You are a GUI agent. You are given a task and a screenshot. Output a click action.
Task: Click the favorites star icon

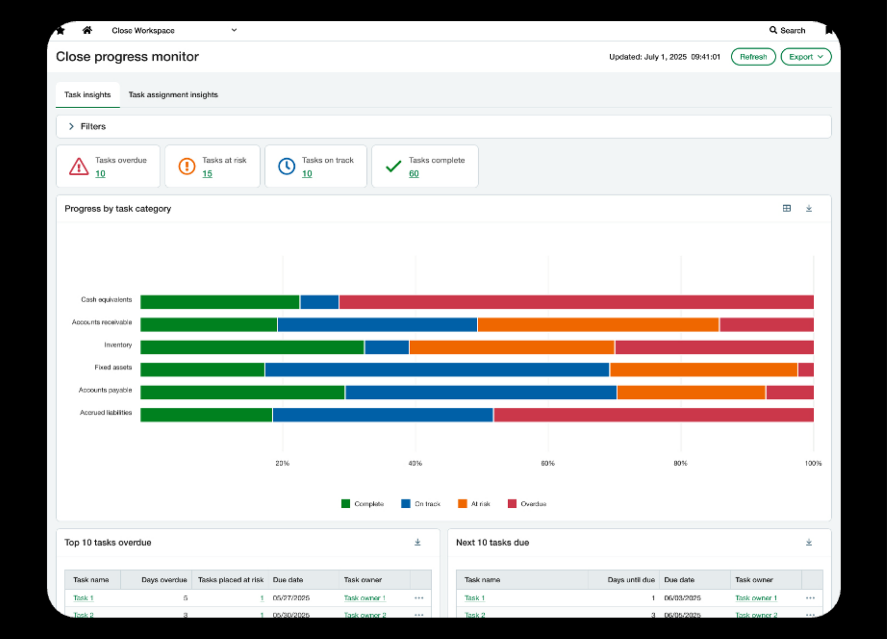point(61,31)
